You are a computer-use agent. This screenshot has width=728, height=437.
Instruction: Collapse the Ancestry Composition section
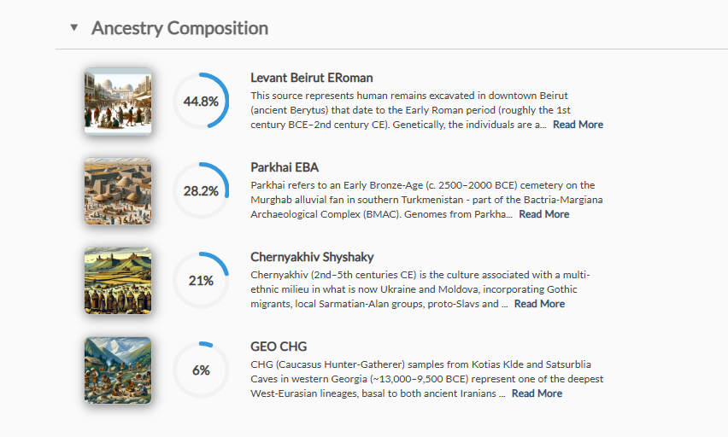(73, 28)
